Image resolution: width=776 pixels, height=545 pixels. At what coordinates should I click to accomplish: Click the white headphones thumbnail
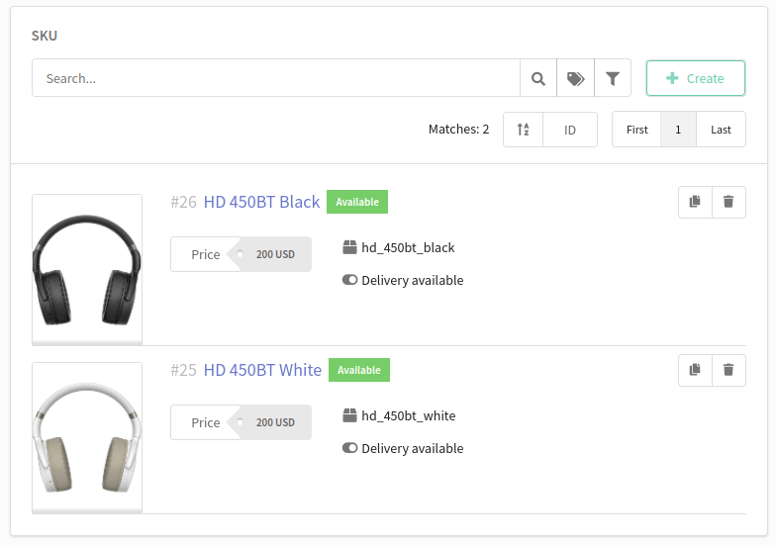(87, 437)
